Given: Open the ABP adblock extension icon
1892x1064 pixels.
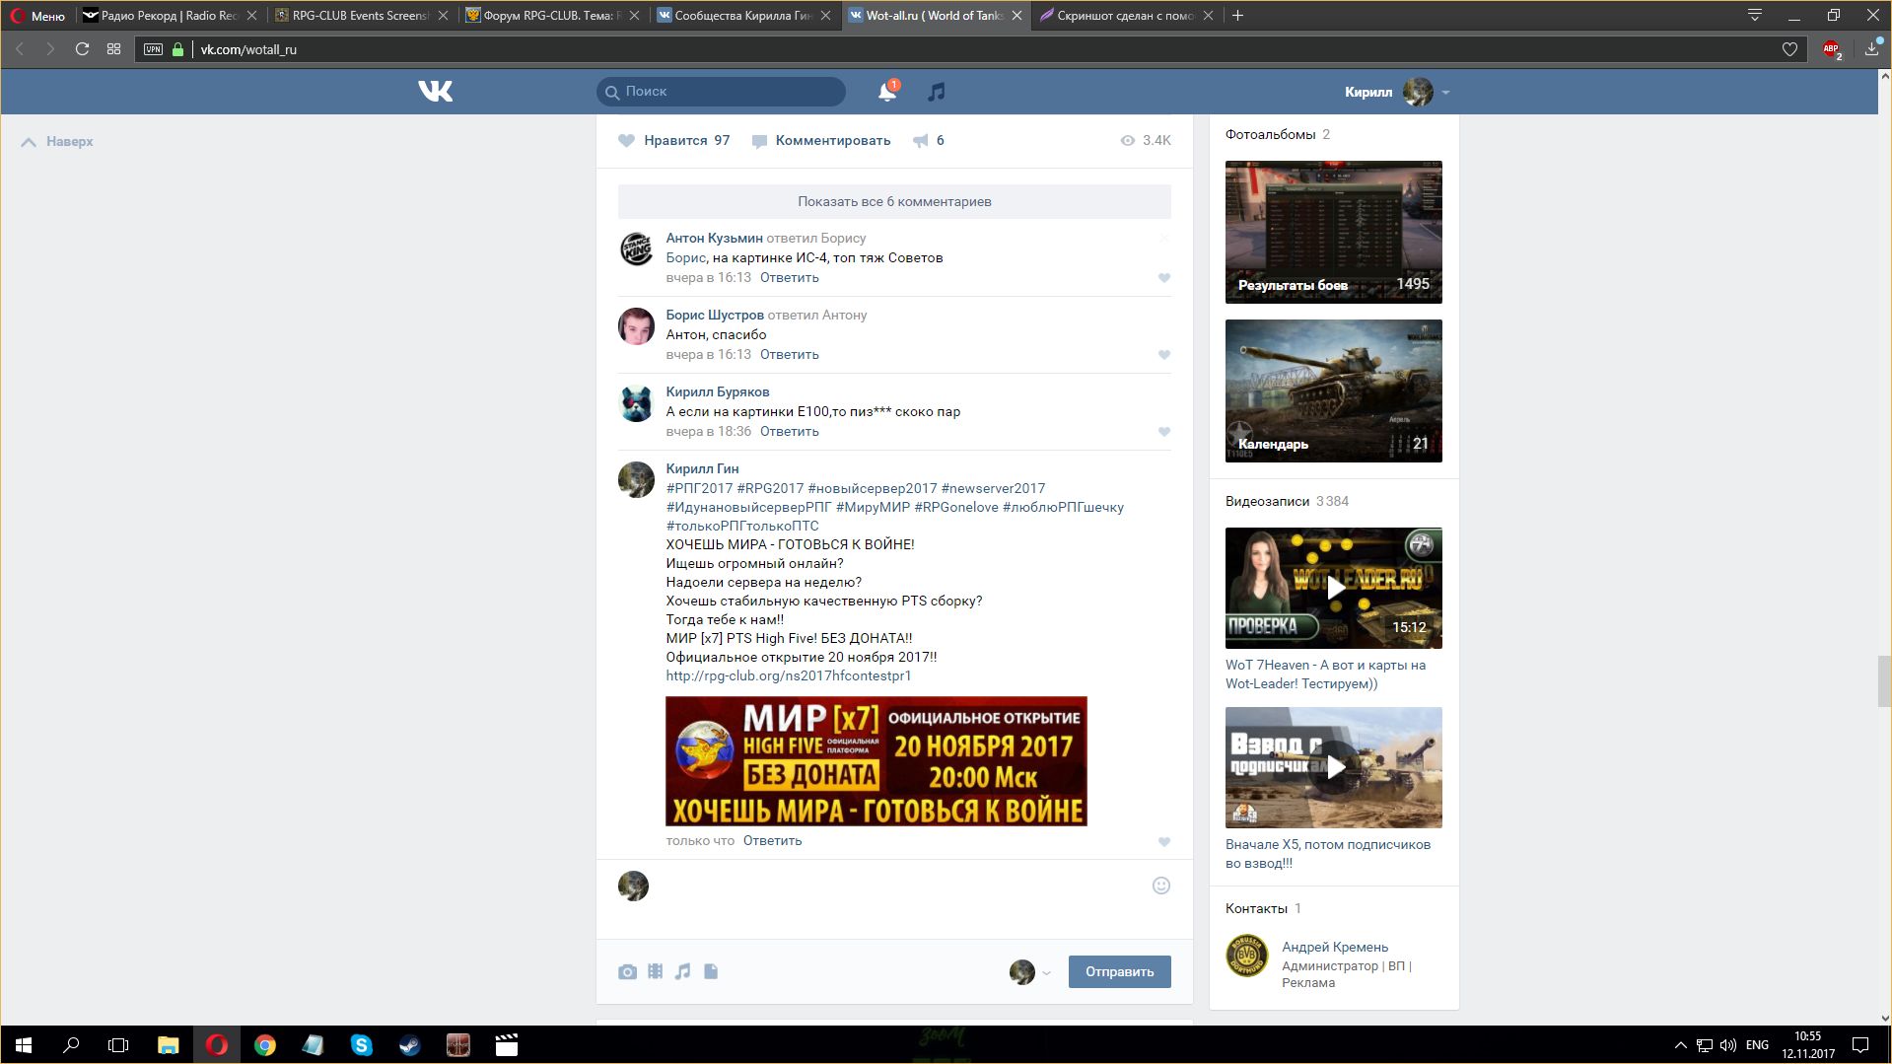Looking at the screenshot, I should tap(1832, 49).
